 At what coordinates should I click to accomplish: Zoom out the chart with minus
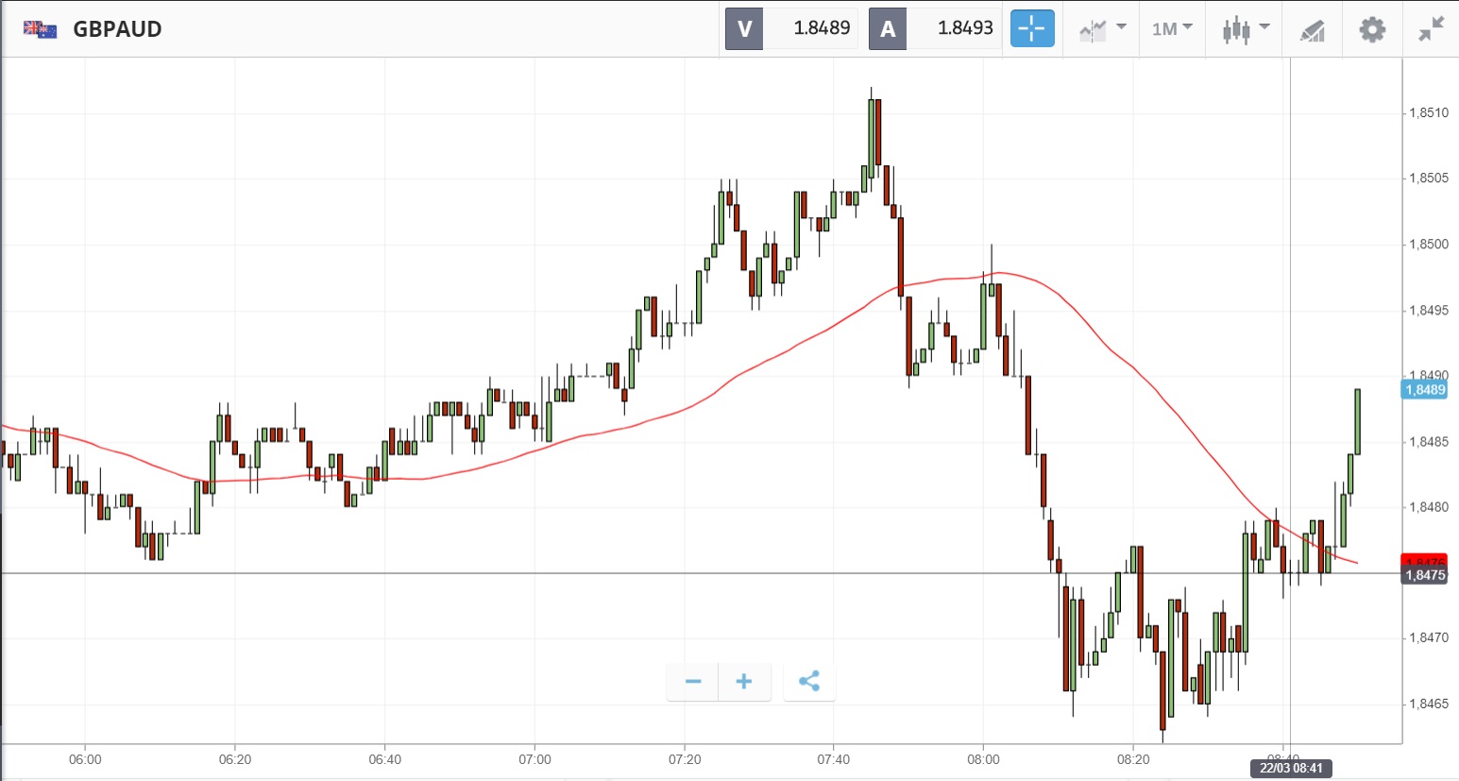(x=693, y=681)
